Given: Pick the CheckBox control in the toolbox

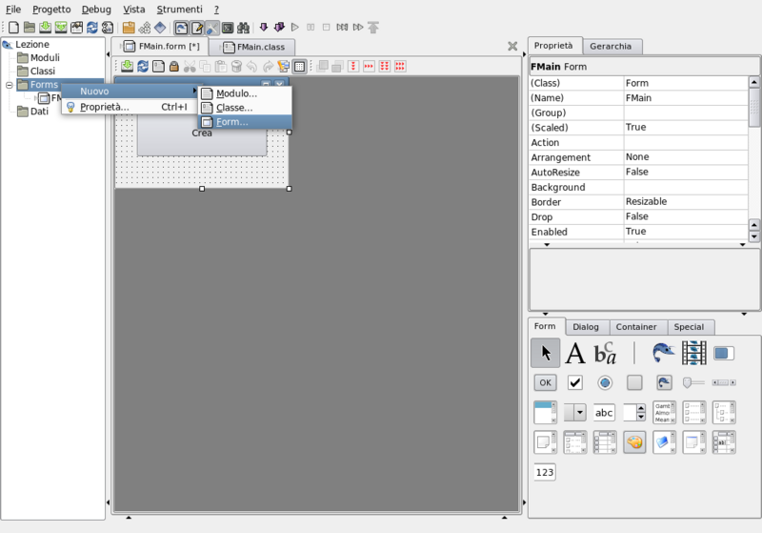Looking at the screenshot, I should 575,382.
